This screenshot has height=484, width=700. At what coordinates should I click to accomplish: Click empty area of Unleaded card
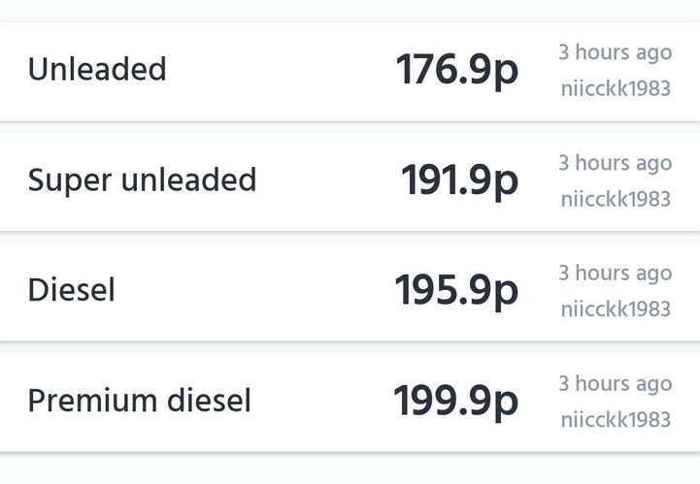point(282,72)
